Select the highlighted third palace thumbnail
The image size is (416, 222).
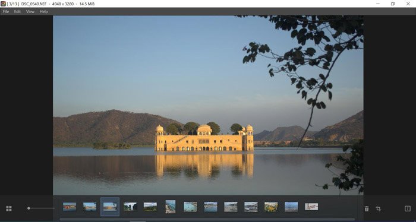tap(110, 207)
